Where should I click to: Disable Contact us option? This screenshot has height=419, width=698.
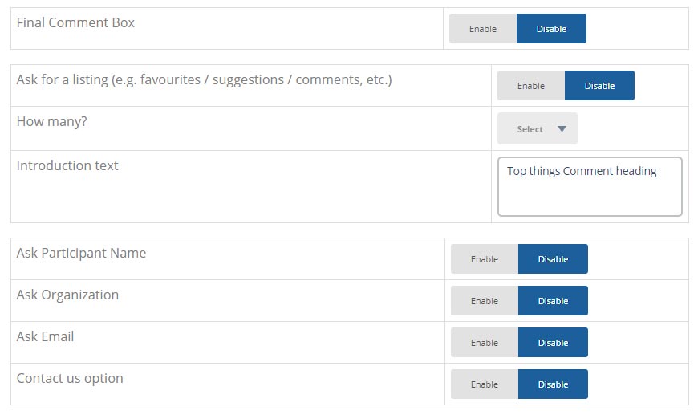tap(553, 384)
